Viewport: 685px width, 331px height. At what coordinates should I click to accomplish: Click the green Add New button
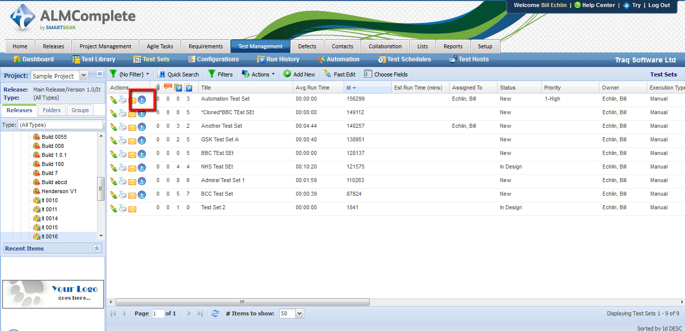point(299,74)
